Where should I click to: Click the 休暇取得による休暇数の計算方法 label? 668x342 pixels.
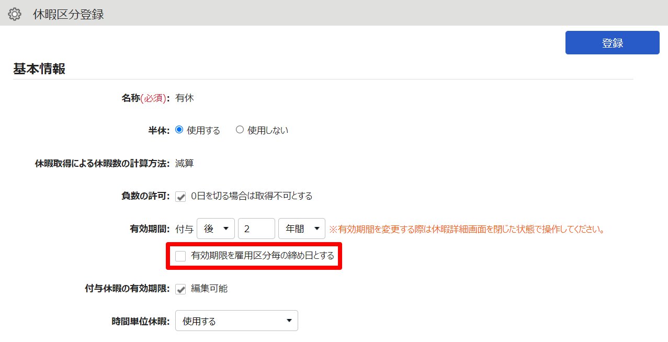[102, 164]
